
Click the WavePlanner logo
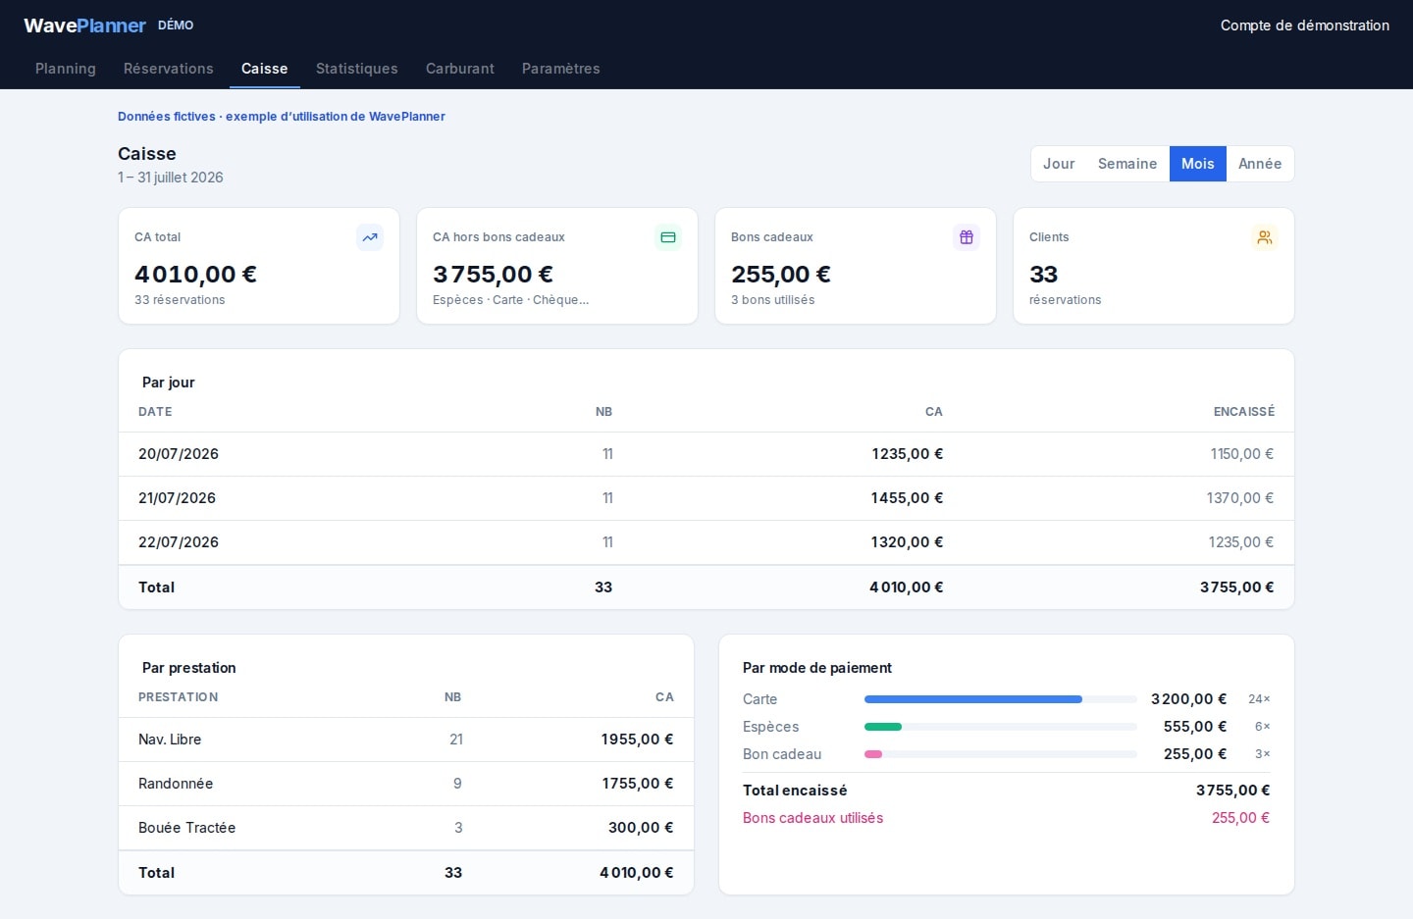pos(84,26)
